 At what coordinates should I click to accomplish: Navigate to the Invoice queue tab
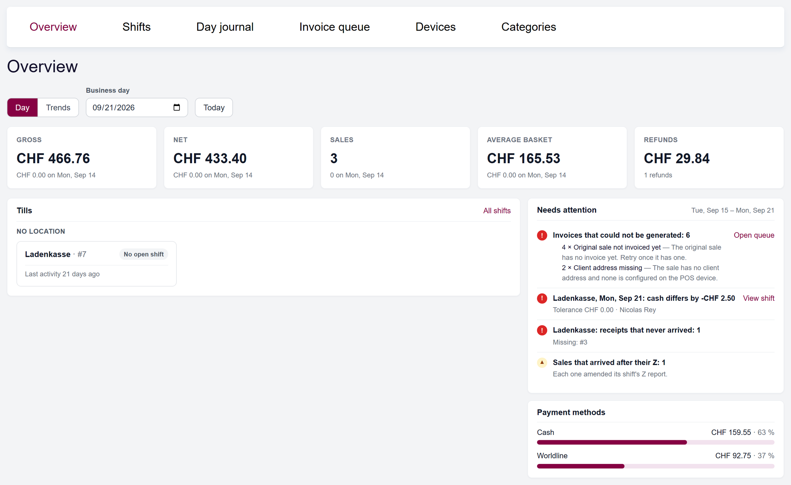tap(335, 27)
